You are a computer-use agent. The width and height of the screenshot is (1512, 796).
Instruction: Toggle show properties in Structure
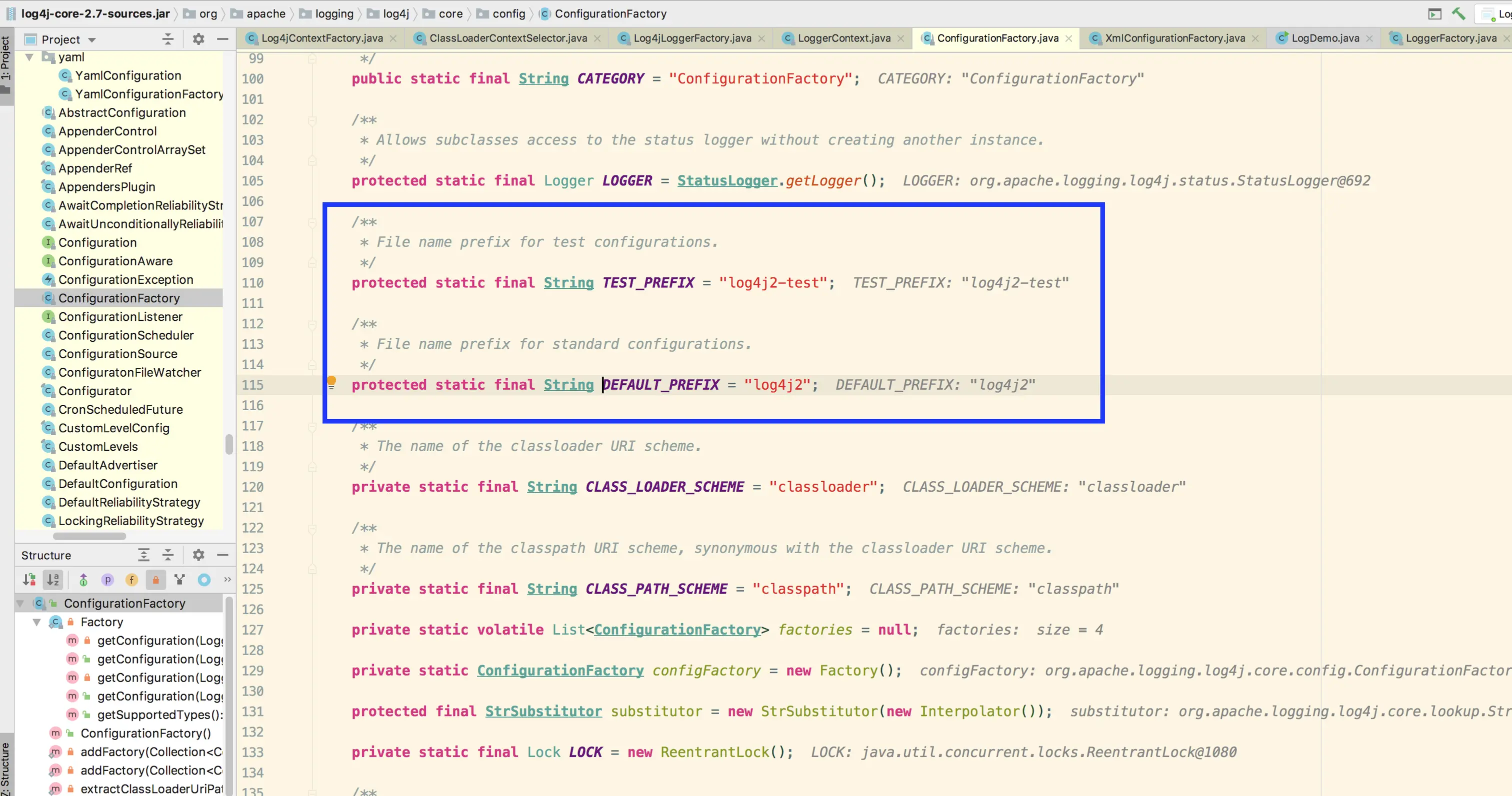[107, 580]
